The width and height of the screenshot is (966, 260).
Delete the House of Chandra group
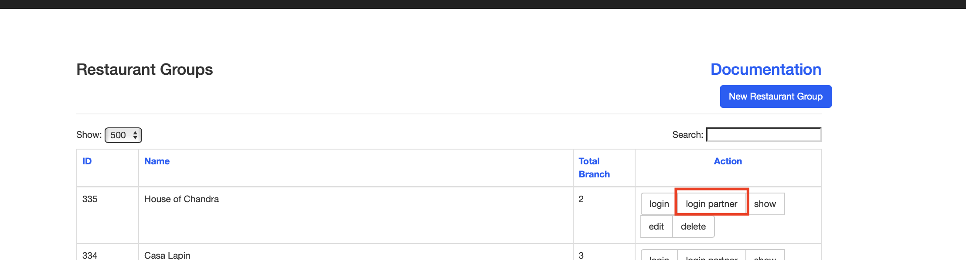[x=693, y=227]
